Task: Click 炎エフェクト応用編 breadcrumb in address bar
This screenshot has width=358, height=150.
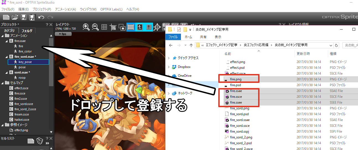Action: [256, 45]
